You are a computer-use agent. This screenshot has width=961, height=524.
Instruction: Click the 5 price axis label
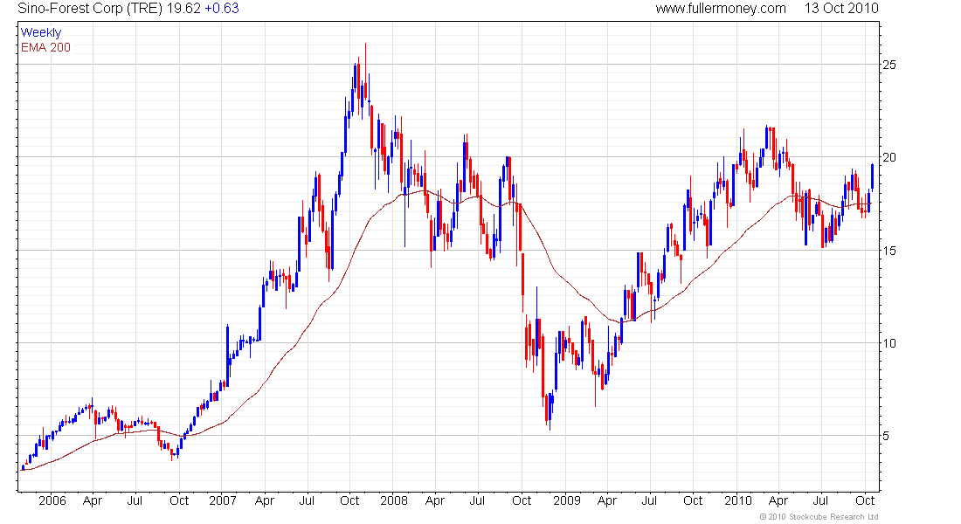(886, 437)
